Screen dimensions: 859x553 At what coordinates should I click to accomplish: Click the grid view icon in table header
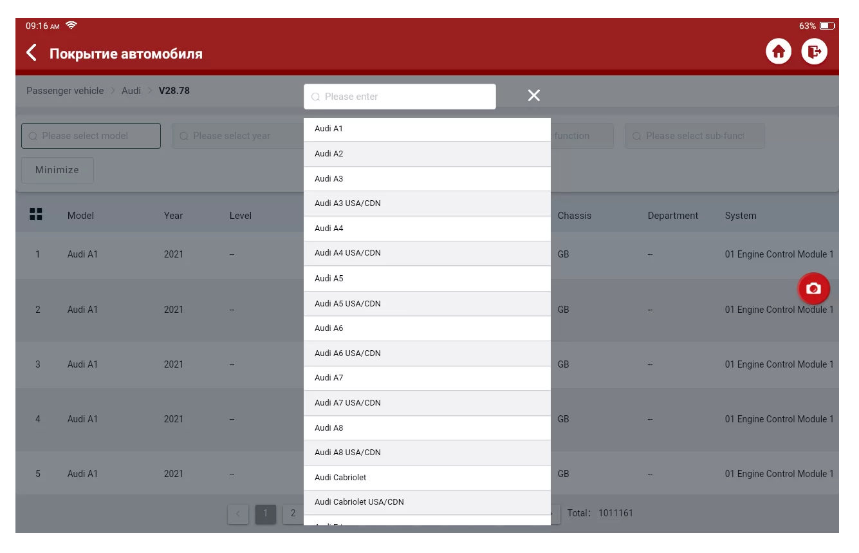(36, 214)
